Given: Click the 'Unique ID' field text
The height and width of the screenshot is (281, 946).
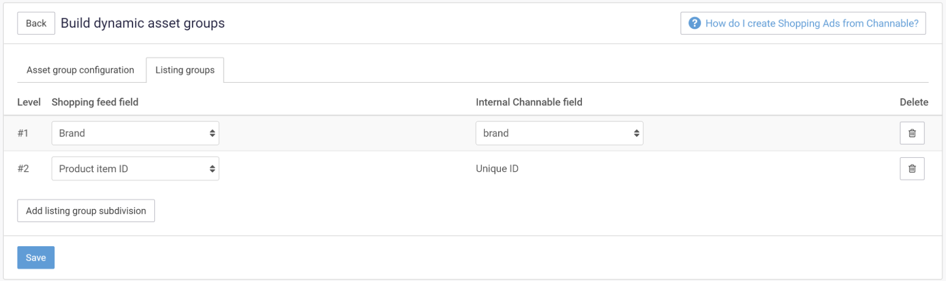Looking at the screenshot, I should click(x=497, y=169).
